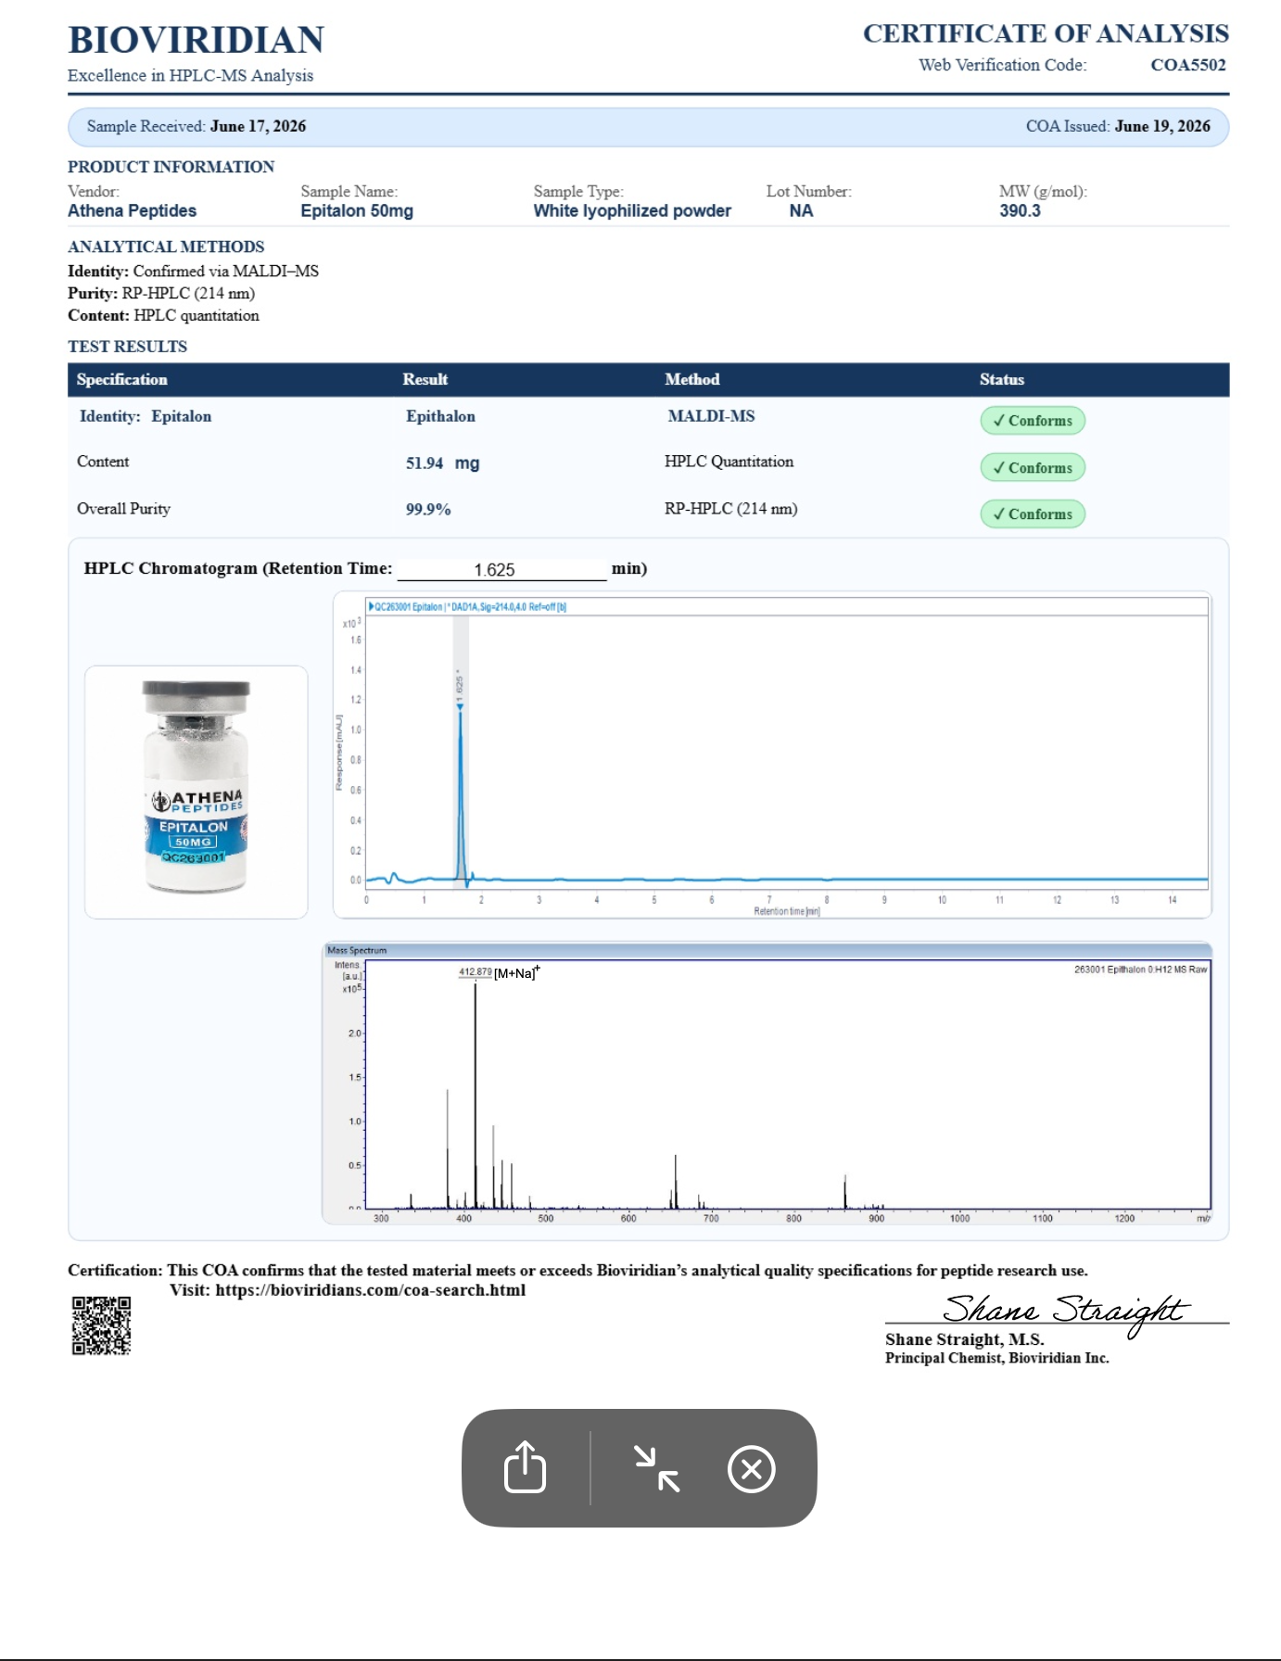Tap the Conforms badge in the Identity row

(1033, 420)
